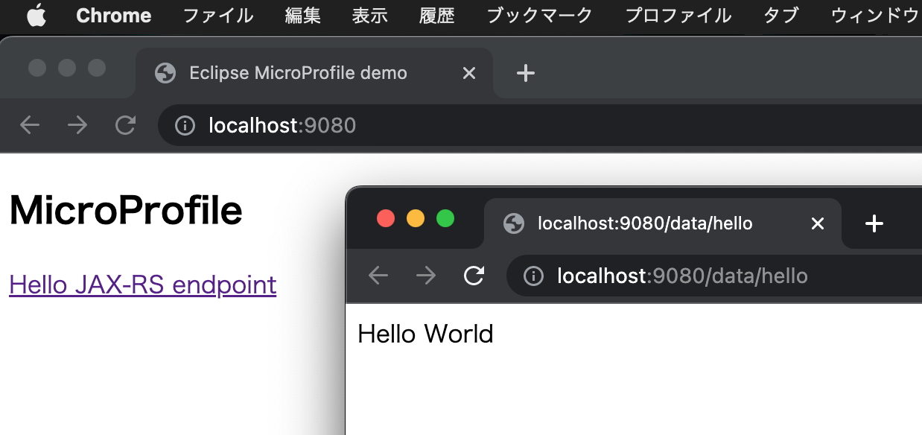Open the ブックマーク menu

(x=540, y=16)
